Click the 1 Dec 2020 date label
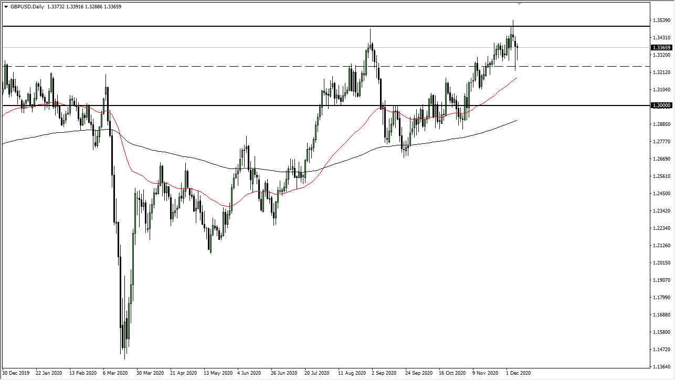Viewport: 675px width, 380px height. [x=518, y=374]
